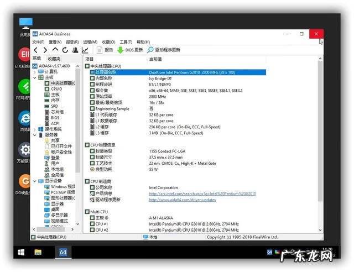
Task: Open the ark.intel.com product information link
Action: [202, 193]
